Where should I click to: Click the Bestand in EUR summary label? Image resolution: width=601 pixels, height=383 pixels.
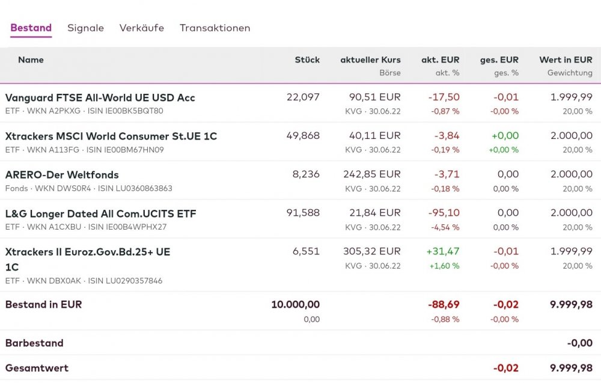[x=43, y=304]
